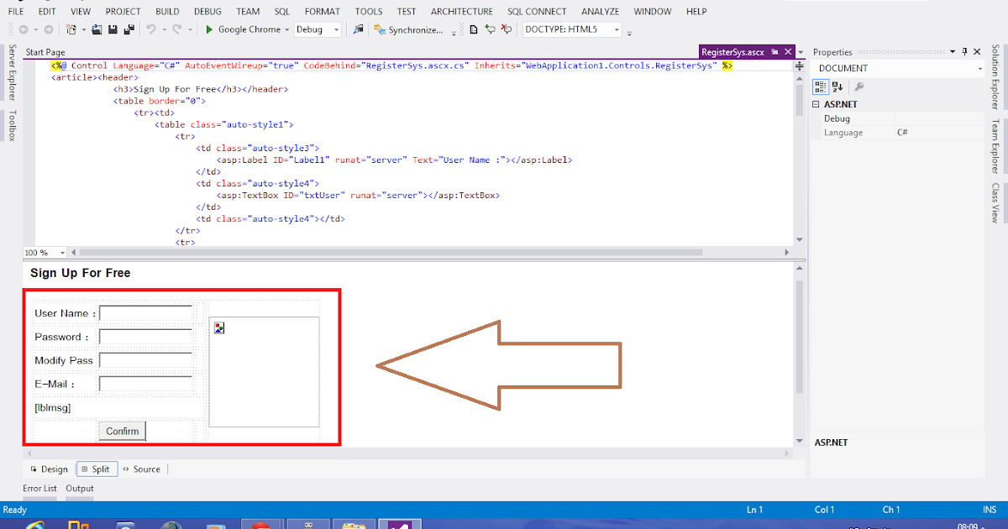
Task: Click the Property Pages wrench icon
Action: [x=858, y=86]
